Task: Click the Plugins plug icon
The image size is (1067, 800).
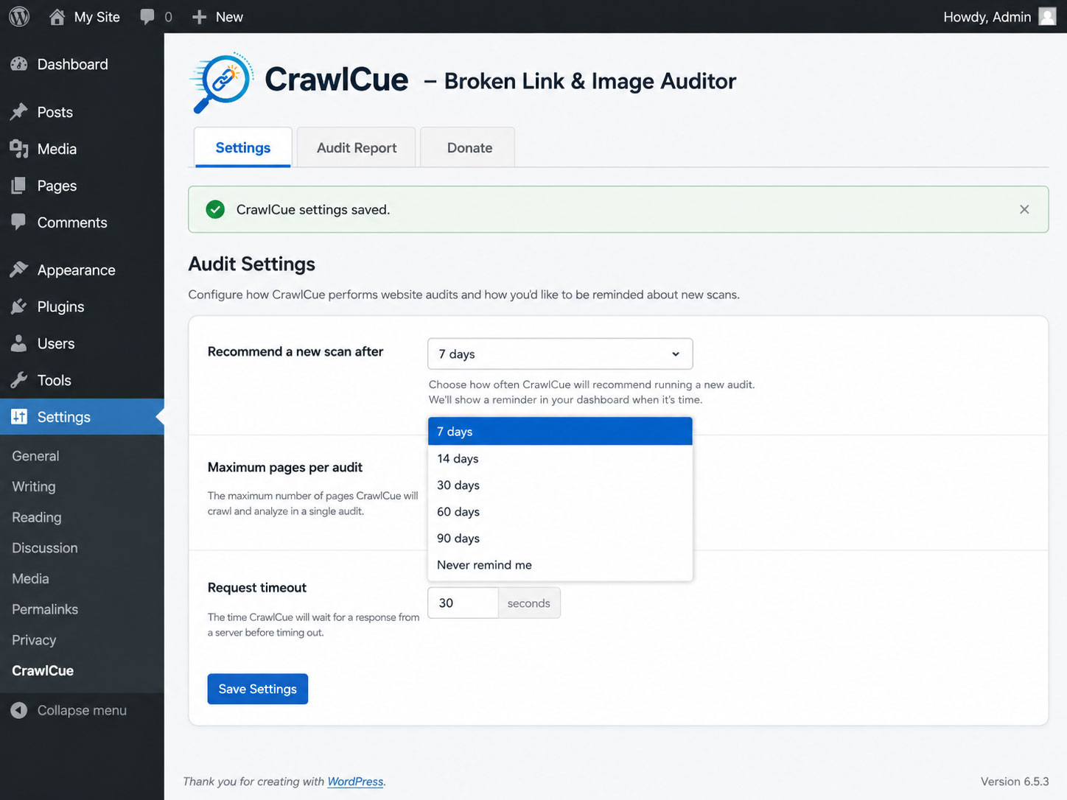Action: point(19,306)
